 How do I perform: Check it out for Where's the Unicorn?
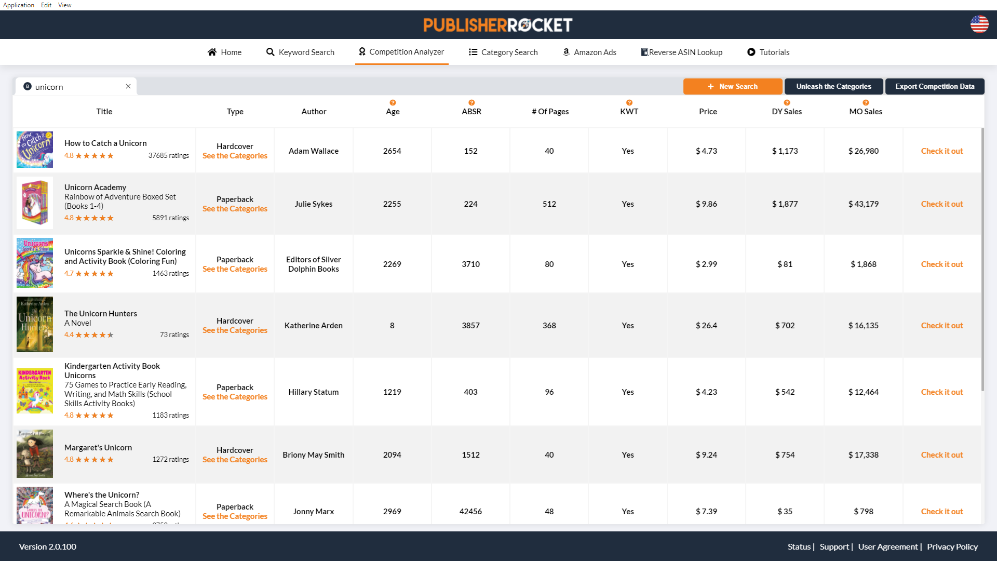pos(942,512)
